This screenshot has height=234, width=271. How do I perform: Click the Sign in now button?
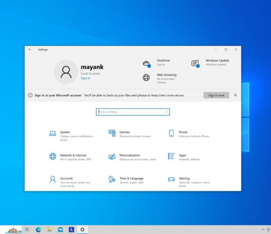click(x=216, y=95)
